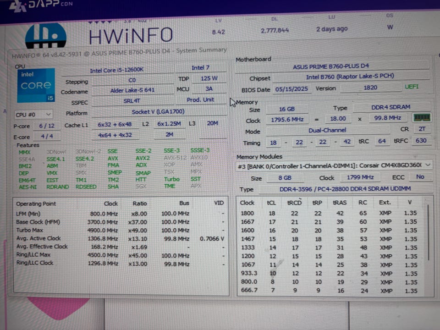440x330 pixels.
Task: Click the SSPEC value 'SRL4T'
Action: [132, 101]
